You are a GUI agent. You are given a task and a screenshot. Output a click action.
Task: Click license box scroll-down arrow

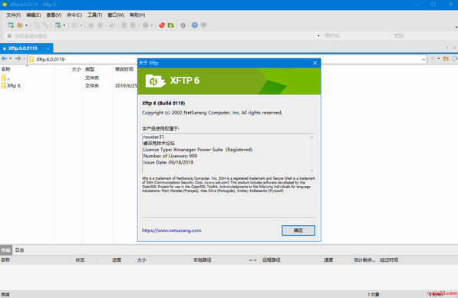click(312, 170)
